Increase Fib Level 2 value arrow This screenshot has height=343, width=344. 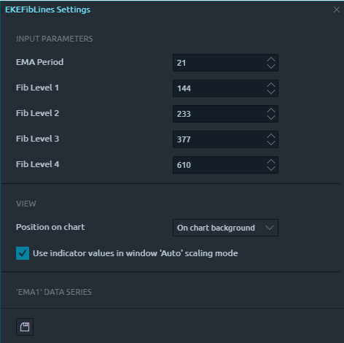coord(271,110)
